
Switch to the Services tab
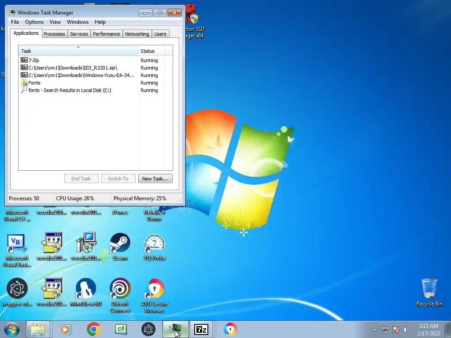(79, 34)
